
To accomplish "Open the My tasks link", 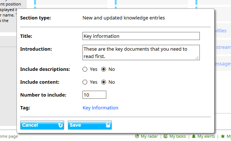I will (x=178, y=136).
